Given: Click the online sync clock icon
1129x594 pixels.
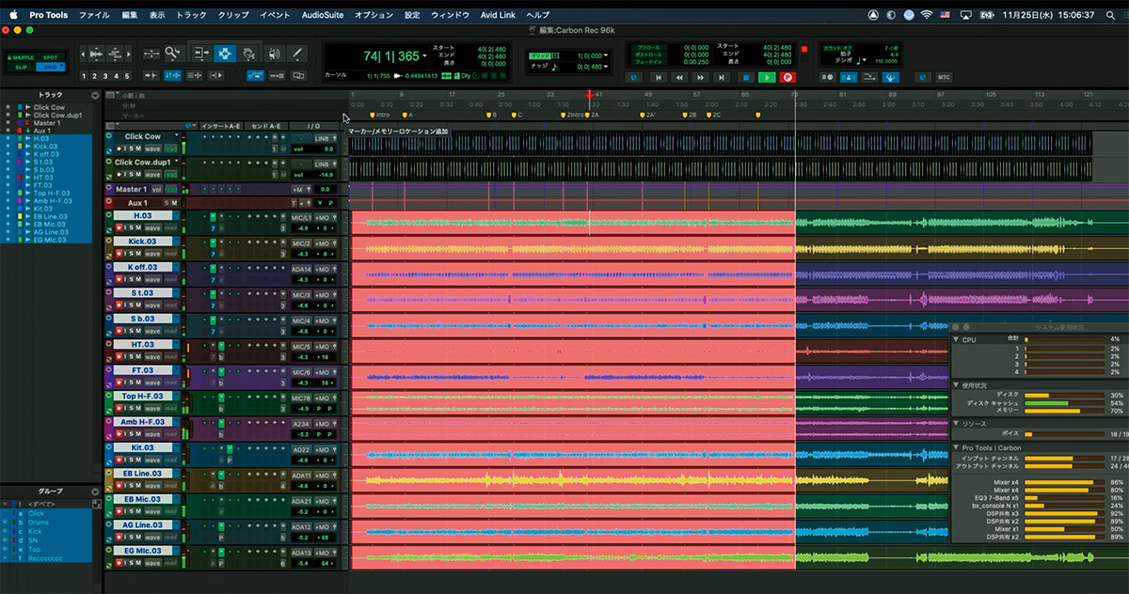Looking at the screenshot, I should [634, 77].
